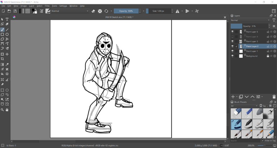Open foreground/background color swatch
This screenshot has height=148, width=277.
35,11
